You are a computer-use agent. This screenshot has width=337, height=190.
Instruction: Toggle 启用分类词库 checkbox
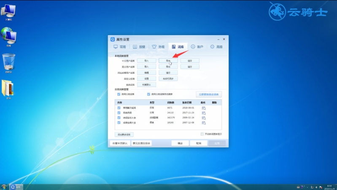click(x=119, y=94)
